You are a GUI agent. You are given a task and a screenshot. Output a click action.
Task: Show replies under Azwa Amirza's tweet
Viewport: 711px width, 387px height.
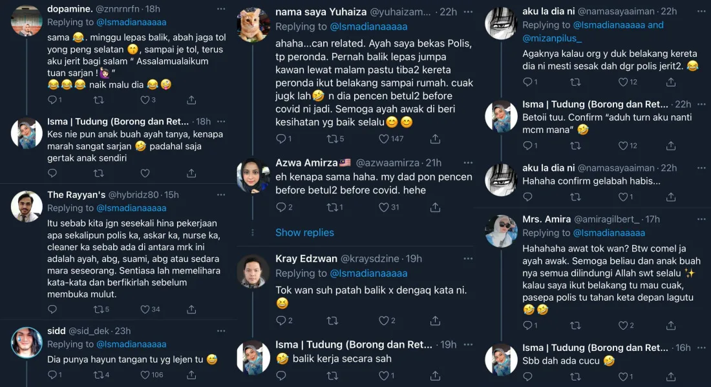click(304, 232)
